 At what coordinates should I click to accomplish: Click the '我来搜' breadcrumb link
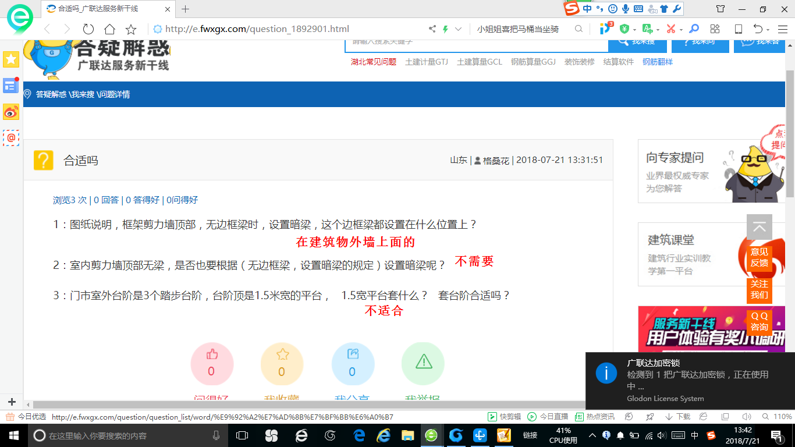(x=83, y=94)
